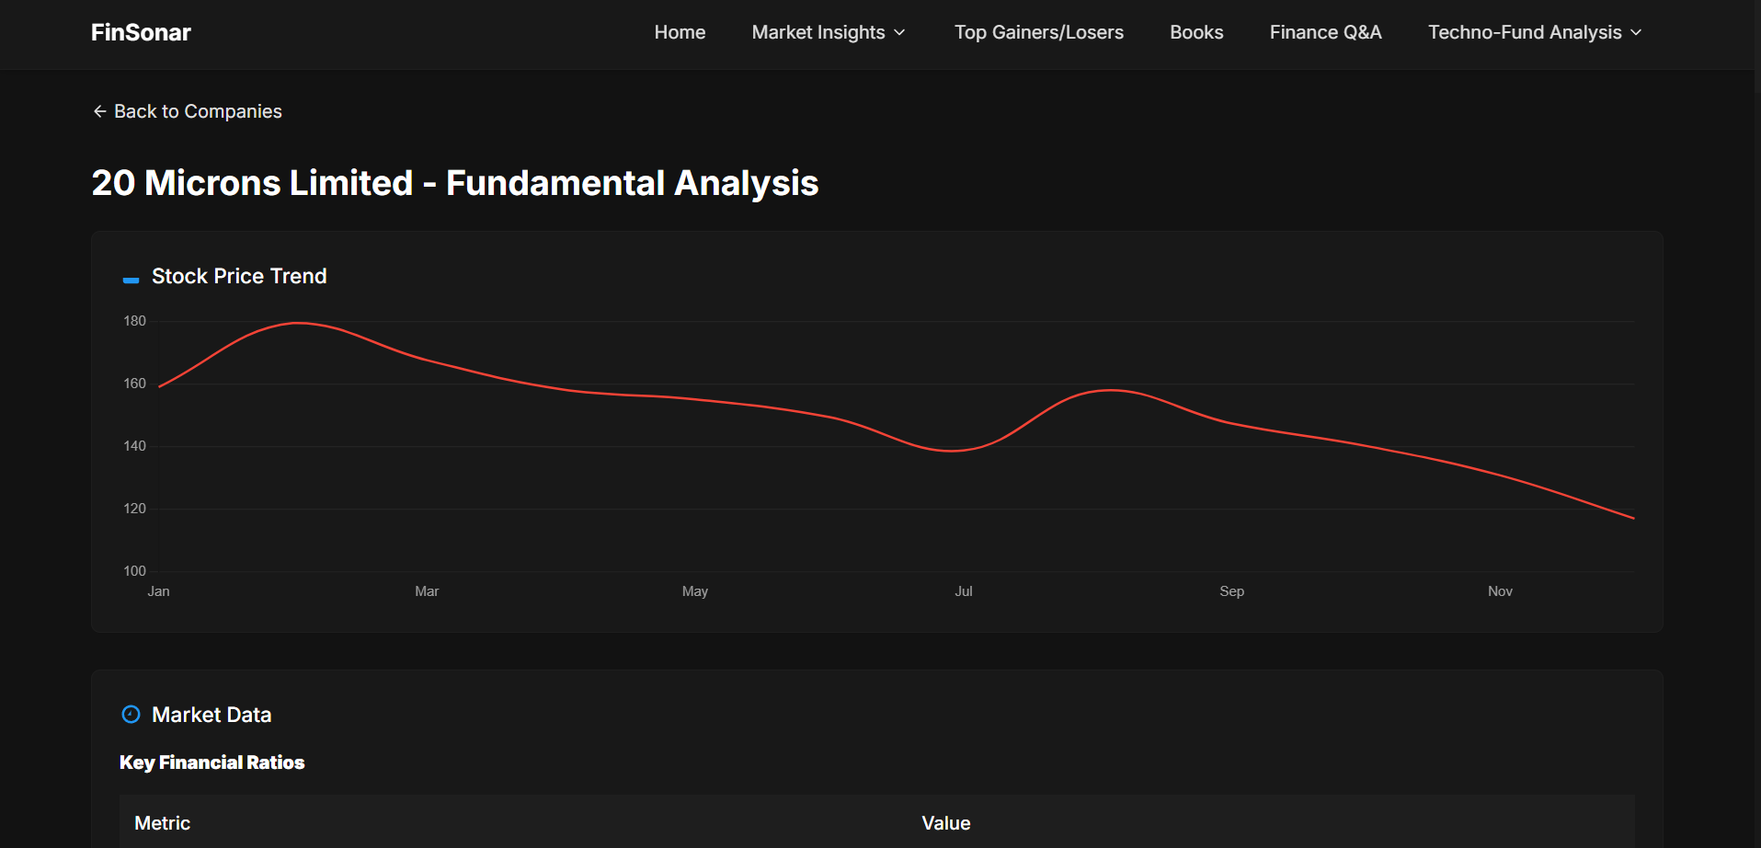
Task: Click the Value column header
Action: tap(946, 823)
